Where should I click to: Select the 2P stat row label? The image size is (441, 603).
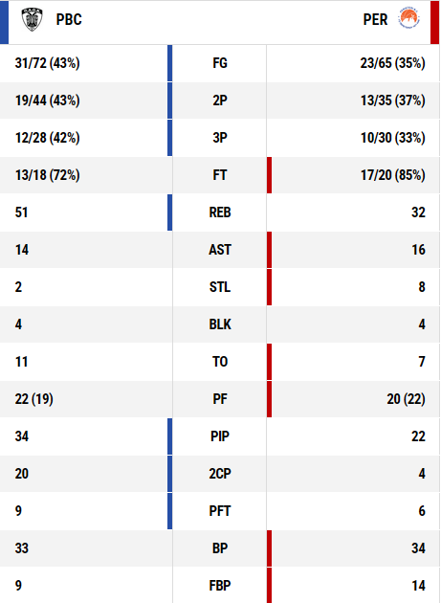[219, 100]
